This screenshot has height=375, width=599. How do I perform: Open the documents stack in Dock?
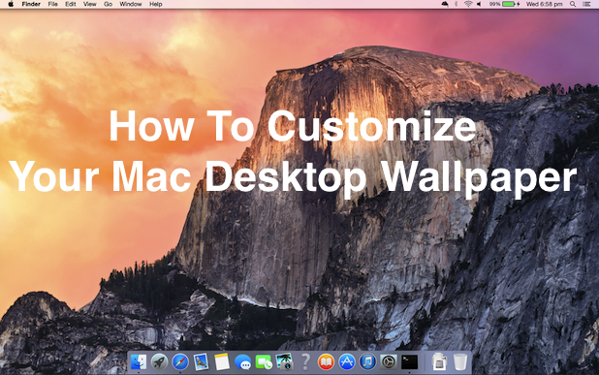coord(439,361)
